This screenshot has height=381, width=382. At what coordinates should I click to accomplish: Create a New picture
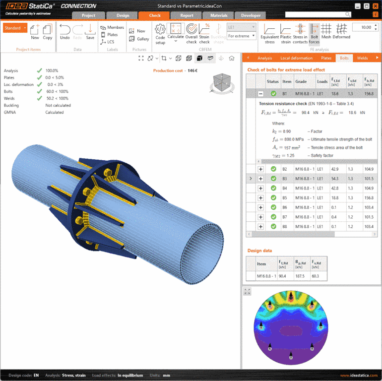coord(137,31)
